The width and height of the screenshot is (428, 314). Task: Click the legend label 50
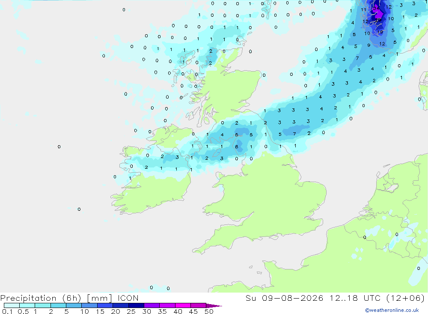[x=209, y=311]
